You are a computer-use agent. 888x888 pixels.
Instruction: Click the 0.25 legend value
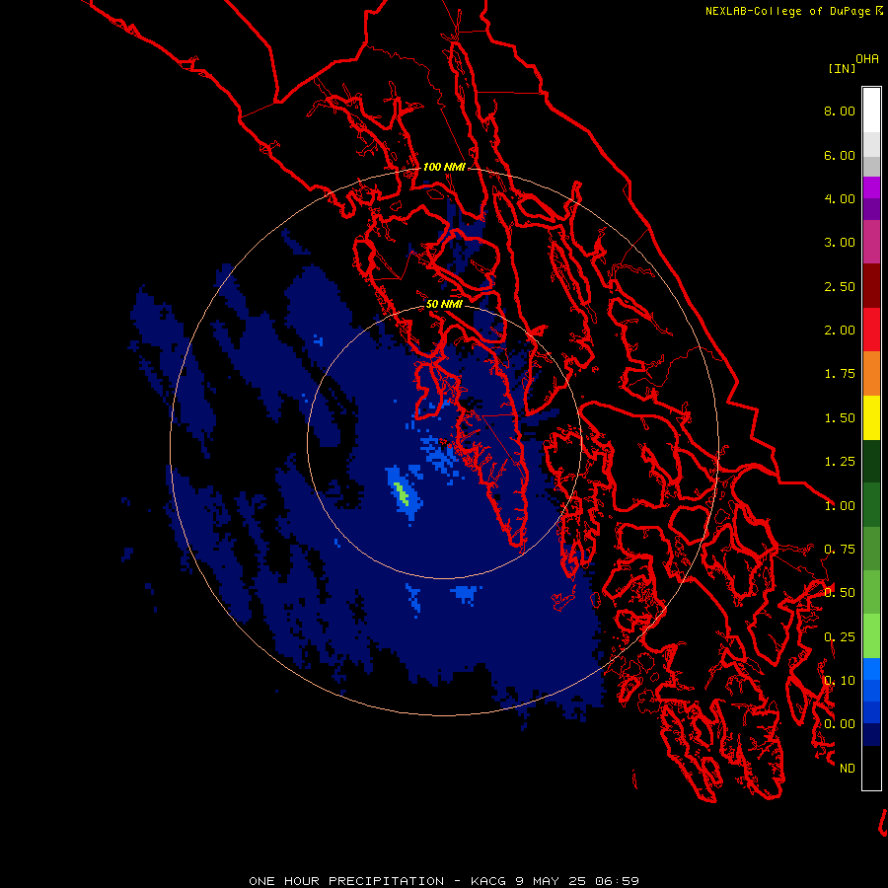pyautogui.click(x=840, y=637)
